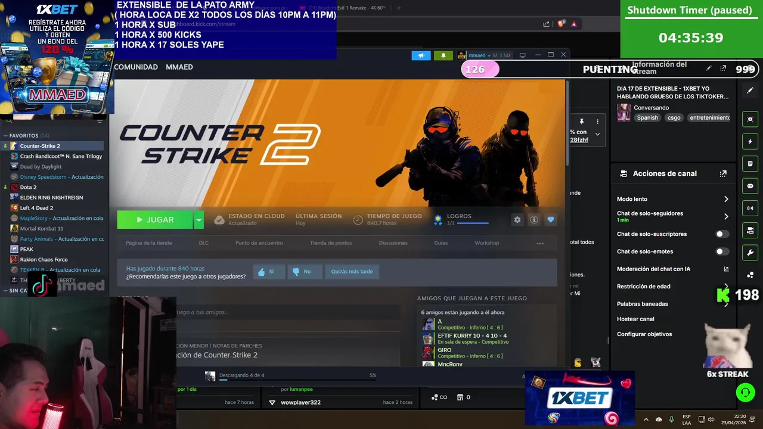Screen dimensions: 763x429
Task: Expand Palabras baneadas chevron
Action: click(x=726, y=304)
